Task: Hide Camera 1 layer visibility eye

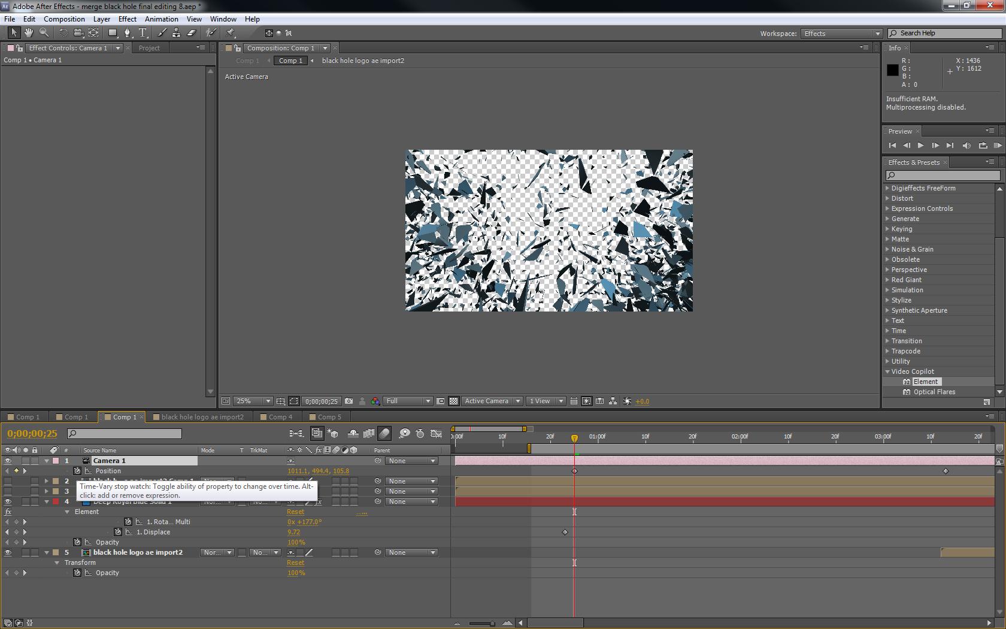Action: click(x=8, y=461)
